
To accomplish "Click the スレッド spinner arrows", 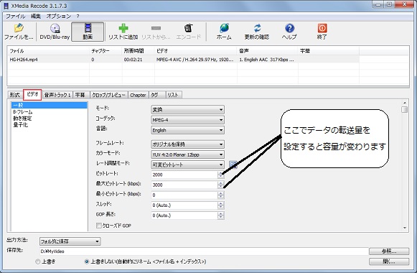I will (220, 205).
